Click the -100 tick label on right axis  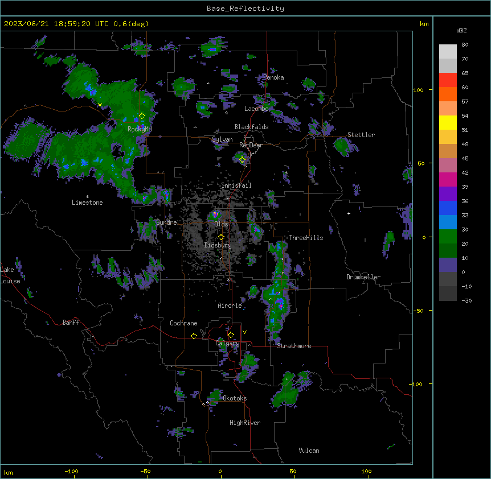pyautogui.click(x=416, y=384)
